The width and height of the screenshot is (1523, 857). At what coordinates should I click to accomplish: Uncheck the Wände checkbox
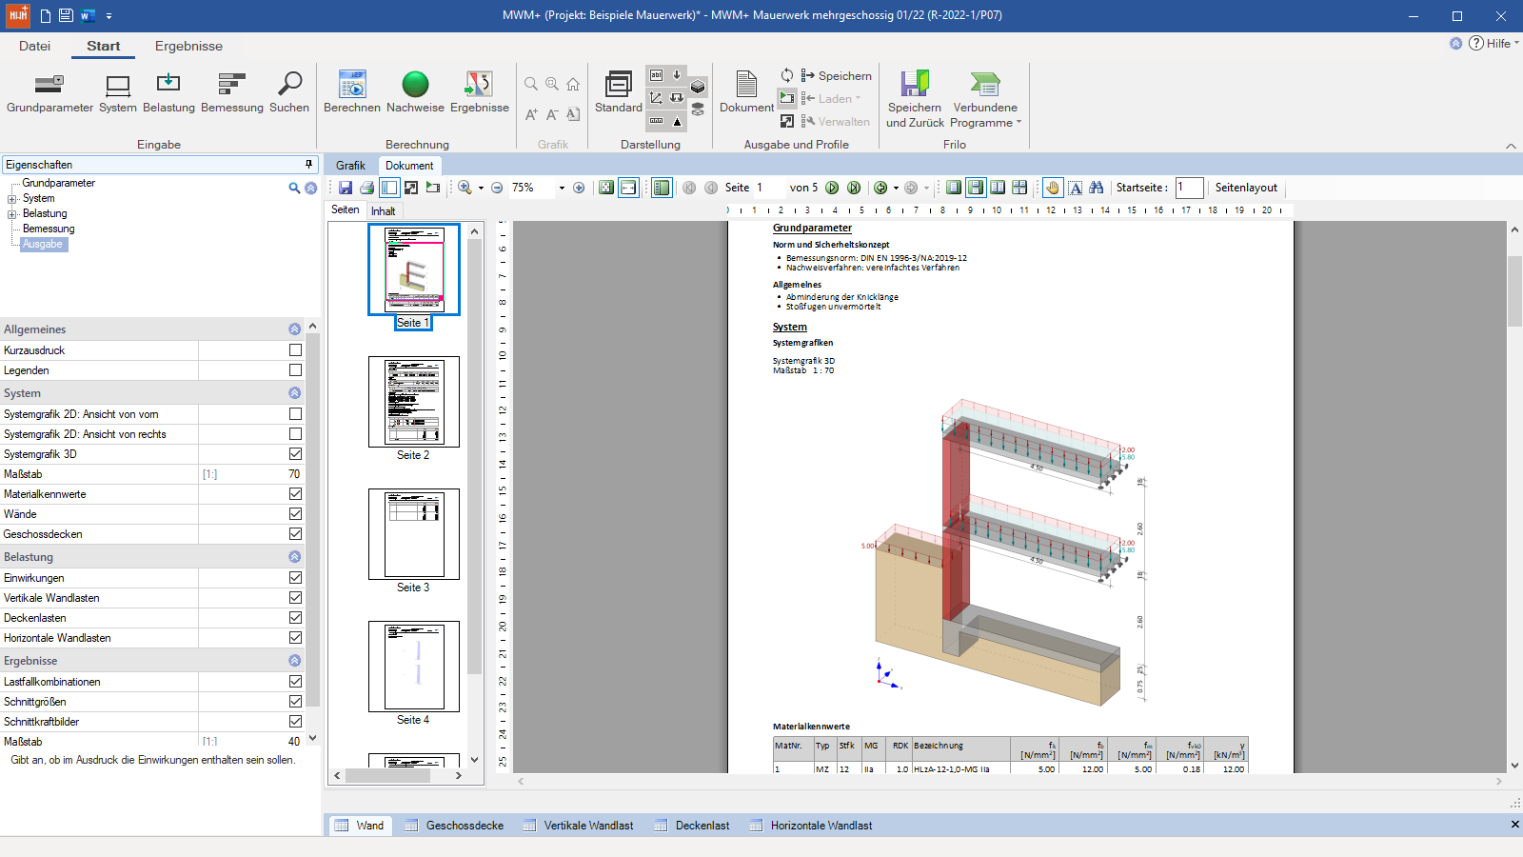point(295,514)
